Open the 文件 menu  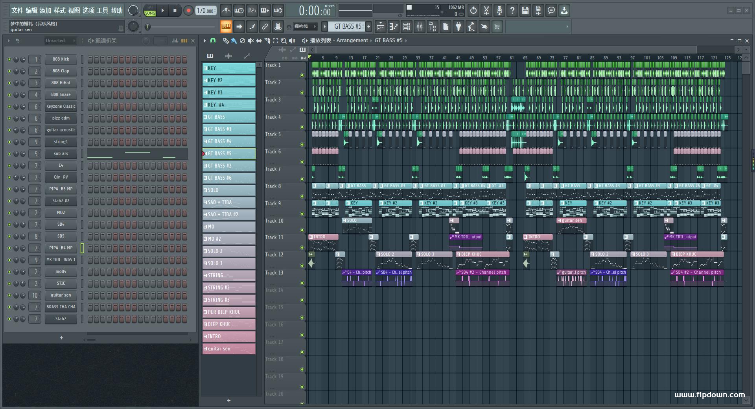pos(17,11)
